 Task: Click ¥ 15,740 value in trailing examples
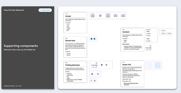(94, 65)
